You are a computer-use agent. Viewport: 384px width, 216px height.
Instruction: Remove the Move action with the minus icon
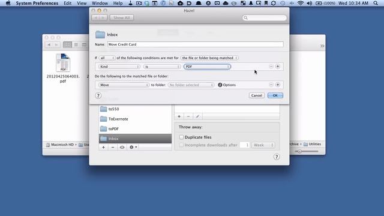pyautogui.click(x=271, y=85)
